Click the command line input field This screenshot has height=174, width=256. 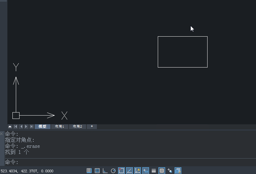pos(130,162)
